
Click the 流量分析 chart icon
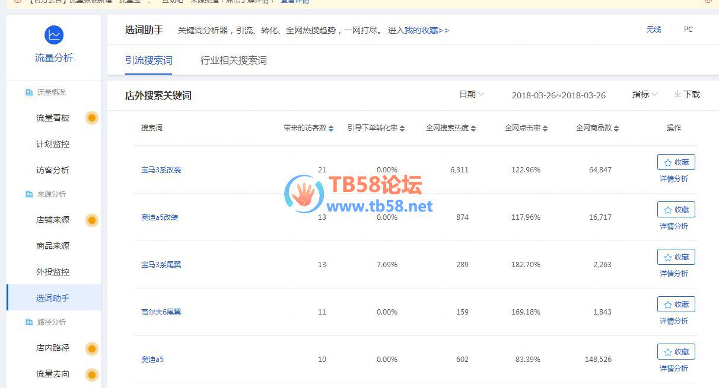point(54,35)
